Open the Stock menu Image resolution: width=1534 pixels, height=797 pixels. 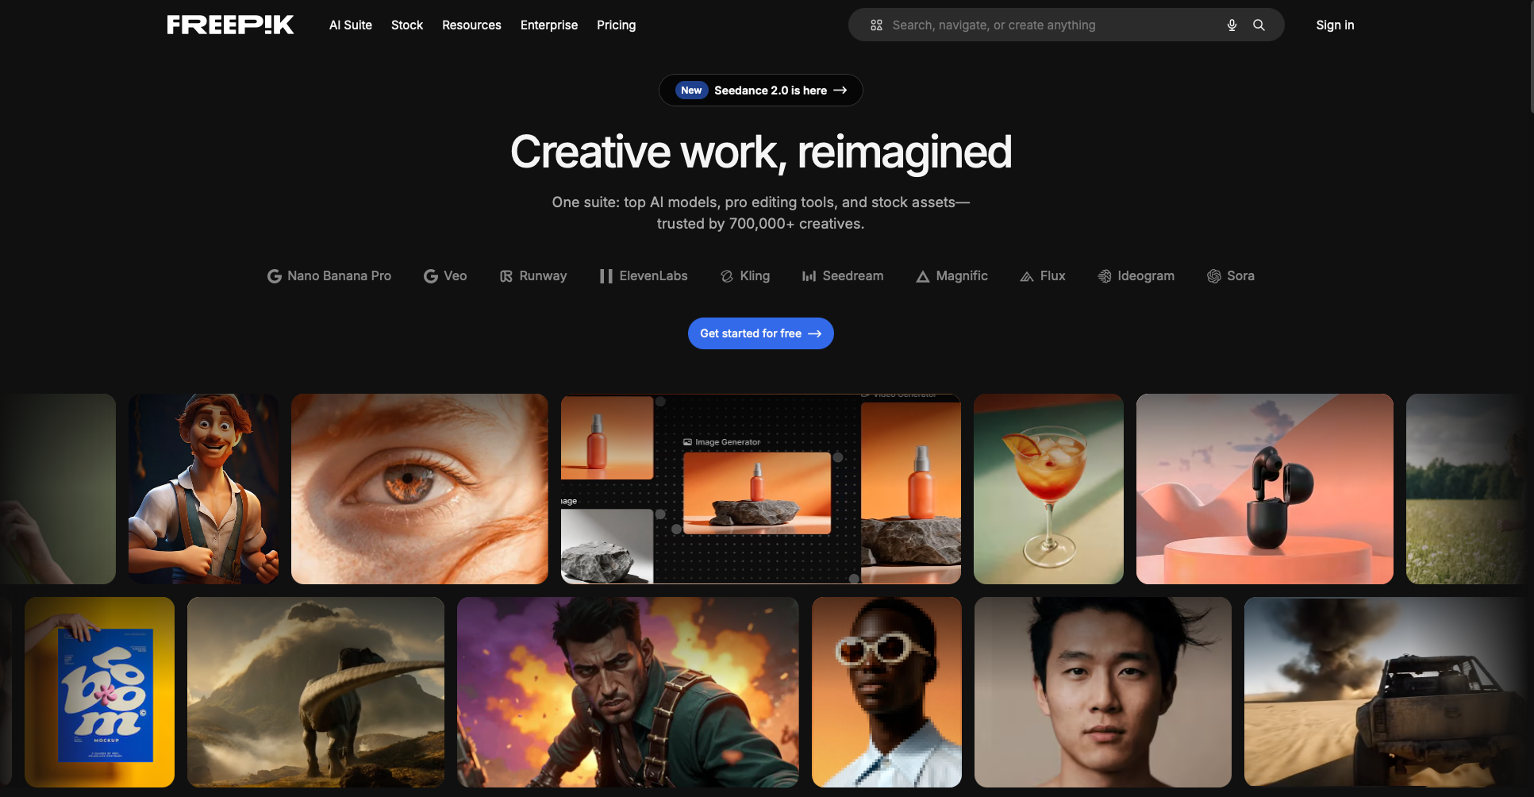(x=407, y=25)
